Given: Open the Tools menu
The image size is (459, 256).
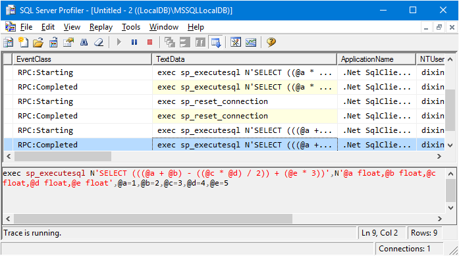Looking at the screenshot, I should (131, 27).
